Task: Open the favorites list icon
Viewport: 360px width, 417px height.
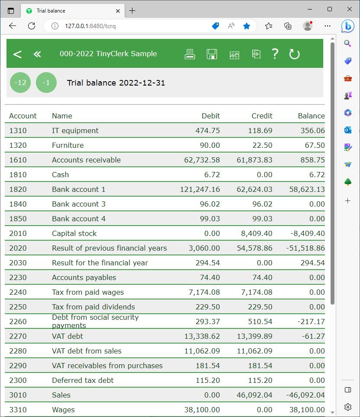Action: [x=269, y=26]
